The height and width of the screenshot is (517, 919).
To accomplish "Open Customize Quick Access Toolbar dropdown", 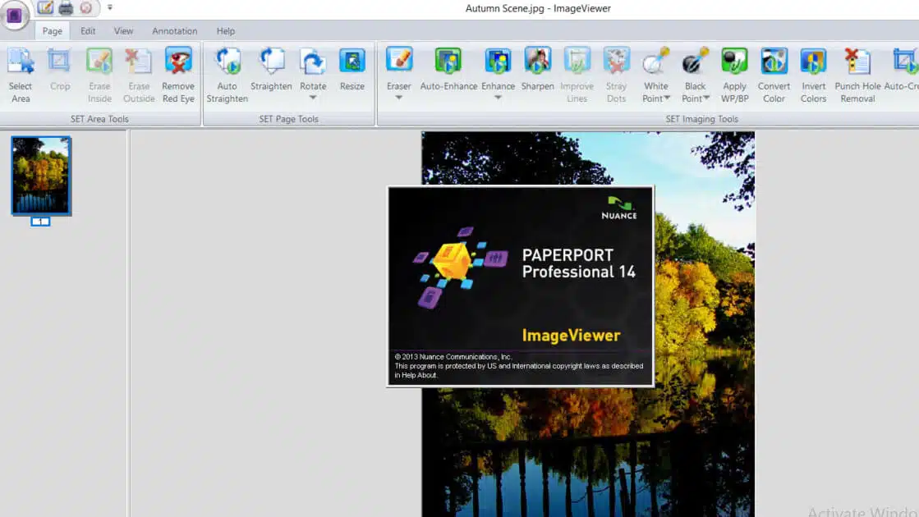I will (109, 7).
